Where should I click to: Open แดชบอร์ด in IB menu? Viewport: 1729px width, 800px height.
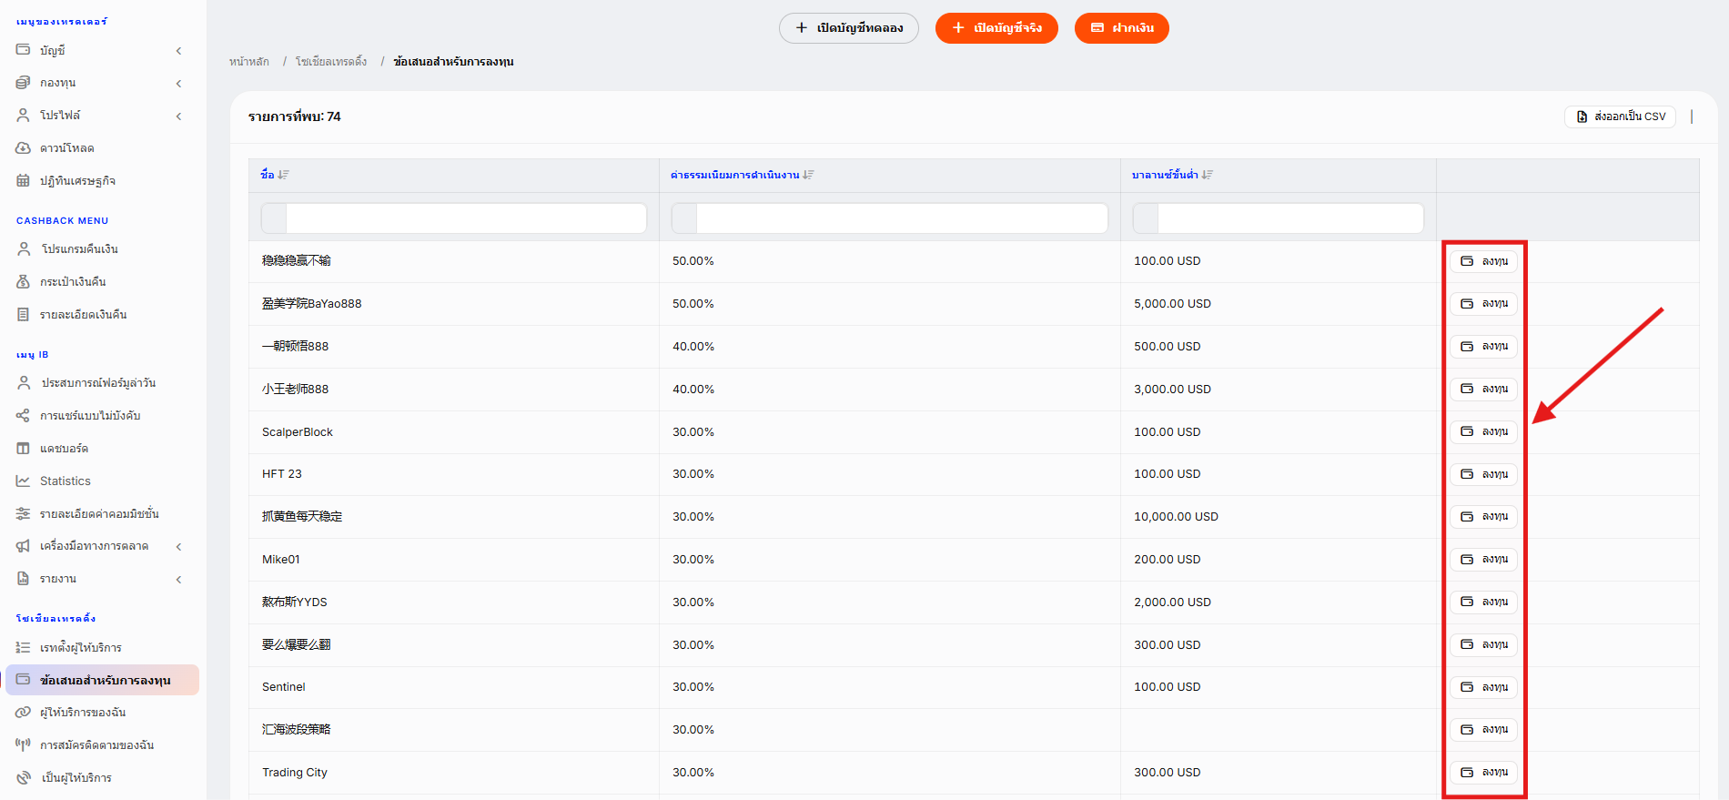pos(64,448)
